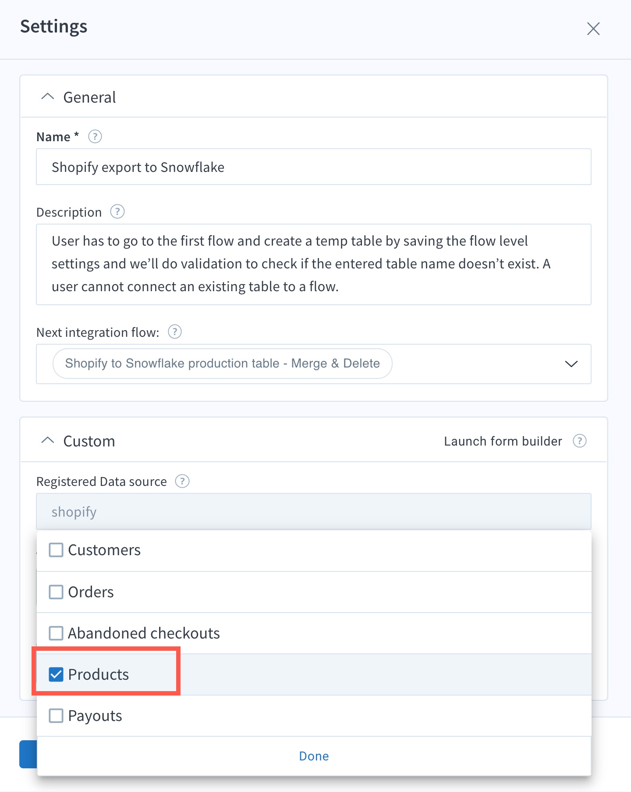Check the Orders option
This screenshot has height=792, width=631.
point(56,592)
